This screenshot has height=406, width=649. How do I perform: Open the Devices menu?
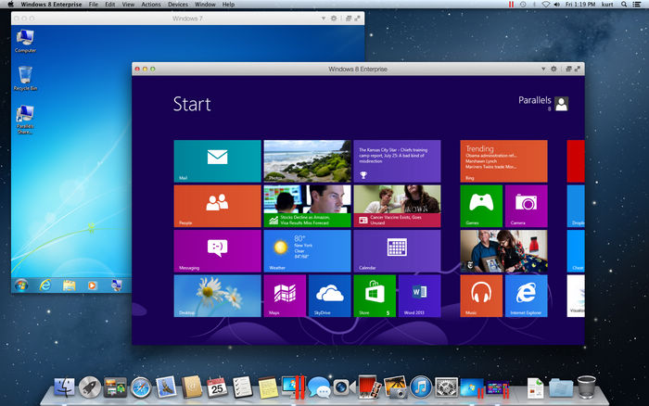(x=178, y=5)
